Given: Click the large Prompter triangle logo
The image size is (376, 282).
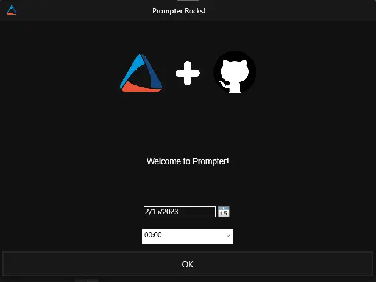Looking at the screenshot, I should tap(141, 73).
